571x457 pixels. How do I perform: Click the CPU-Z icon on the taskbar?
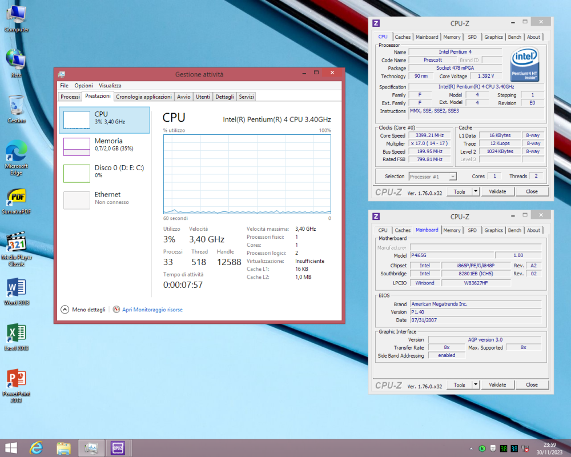click(118, 448)
